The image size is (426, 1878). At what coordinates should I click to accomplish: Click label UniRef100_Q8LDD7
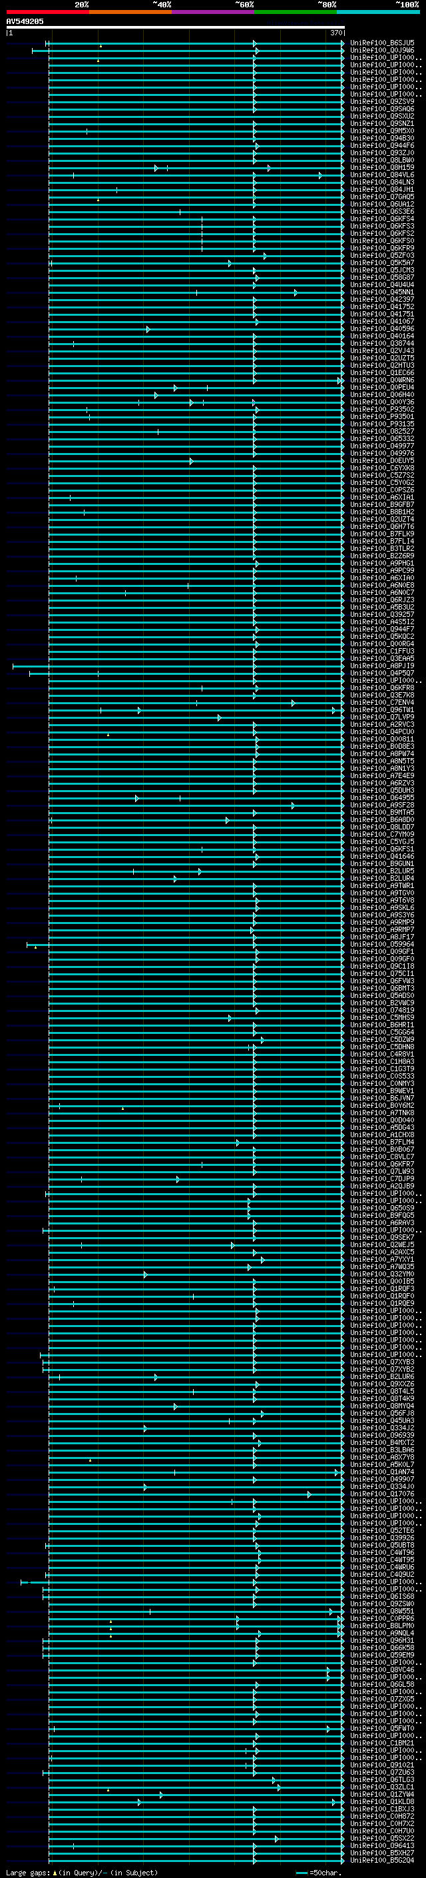(382, 827)
